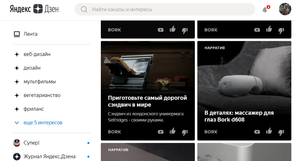
Task: Click the НАРРАТИВ tag on eye massager card
Action: [x=215, y=48]
